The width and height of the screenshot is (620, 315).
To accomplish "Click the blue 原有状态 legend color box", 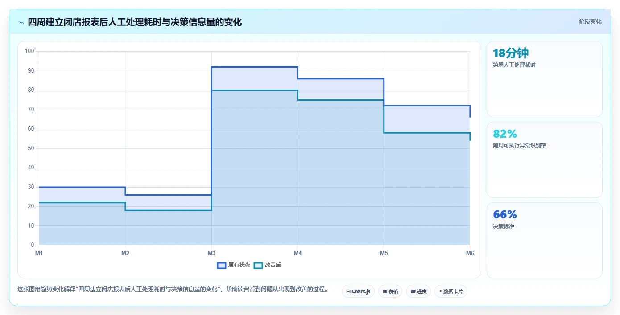I will click(x=222, y=265).
